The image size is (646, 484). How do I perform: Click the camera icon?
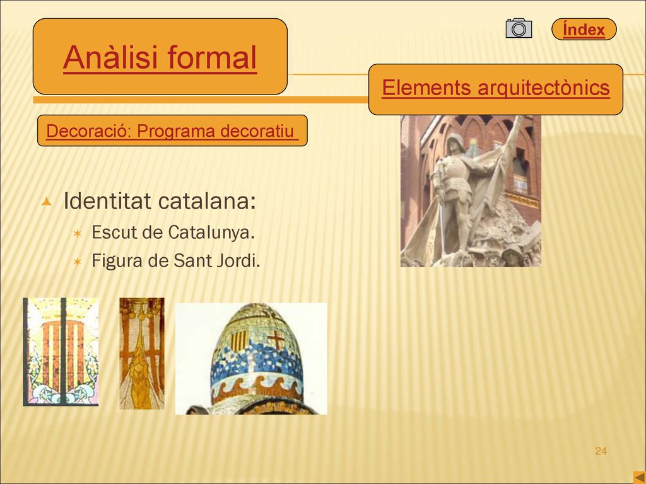[x=519, y=28]
